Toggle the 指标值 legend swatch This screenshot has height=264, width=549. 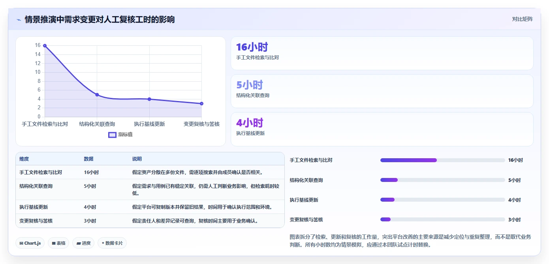click(x=112, y=135)
